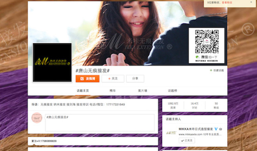Click the host's small logo avatar
The height and width of the screenshot is (151, 257).
click(171, 133)
